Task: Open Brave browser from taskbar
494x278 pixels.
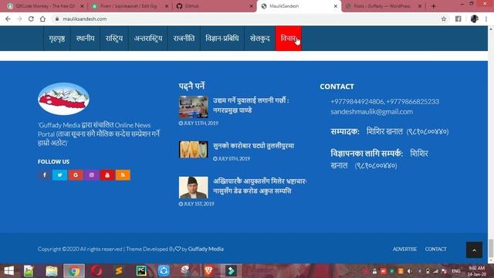Action: [208, 271]
